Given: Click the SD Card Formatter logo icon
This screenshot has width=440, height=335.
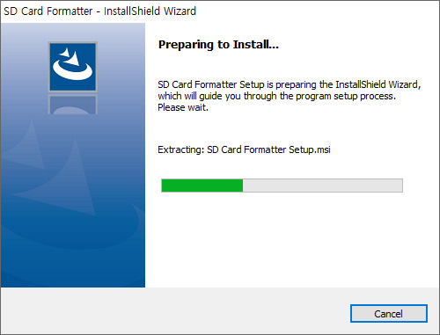Looking at the screenshot, I should click(x=72, y=67).
